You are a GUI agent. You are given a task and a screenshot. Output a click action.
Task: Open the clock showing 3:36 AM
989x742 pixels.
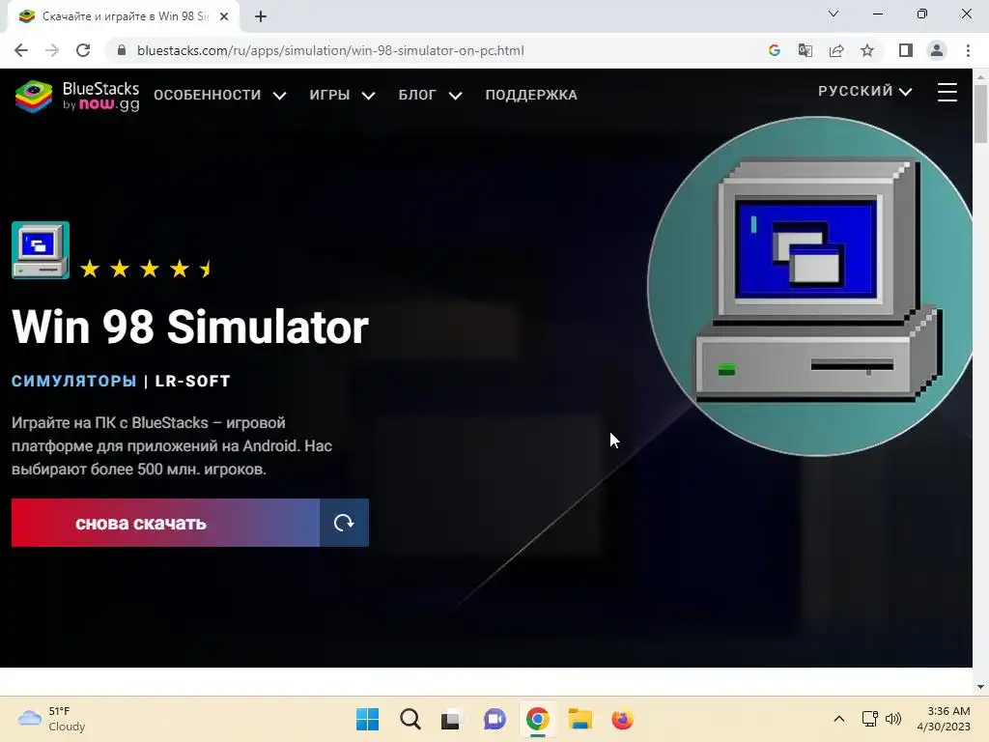pos(944,719)
